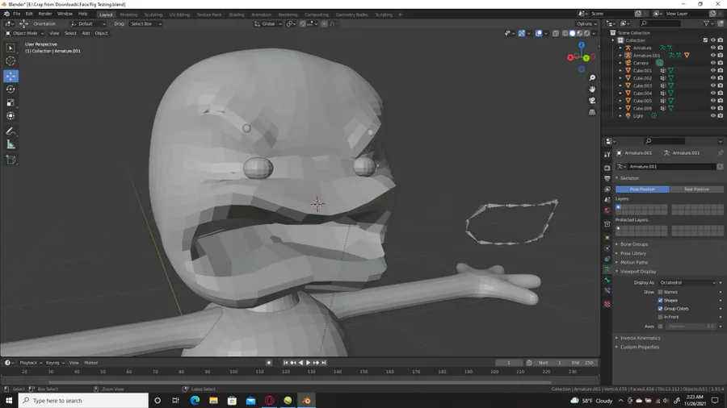Uncheck the Shapes checkbox
Viewport: 727px width, 408px height.
(660, 300)
